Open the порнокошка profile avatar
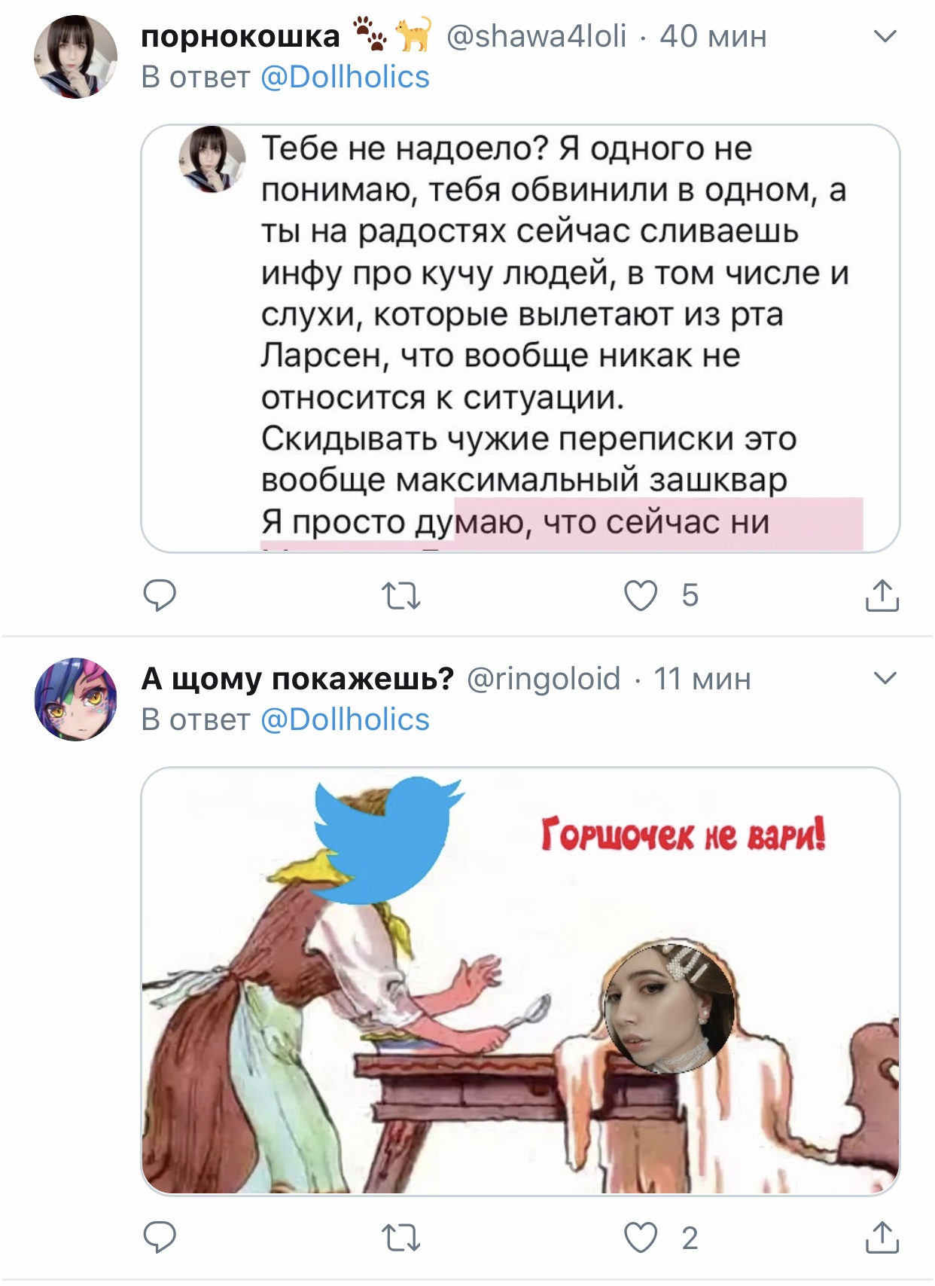The width and height of the screenshot is (935, 1286). tap(75, 57)
